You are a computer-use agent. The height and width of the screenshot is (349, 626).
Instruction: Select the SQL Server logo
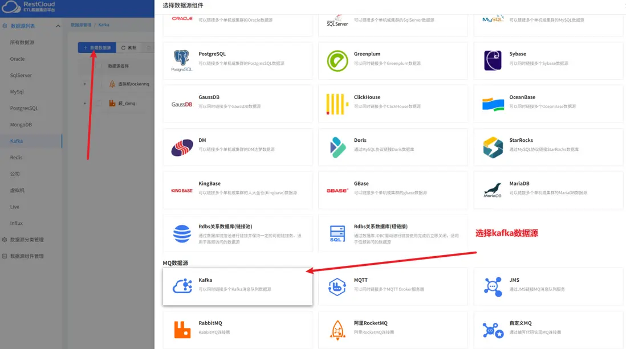tap(338, 20)
